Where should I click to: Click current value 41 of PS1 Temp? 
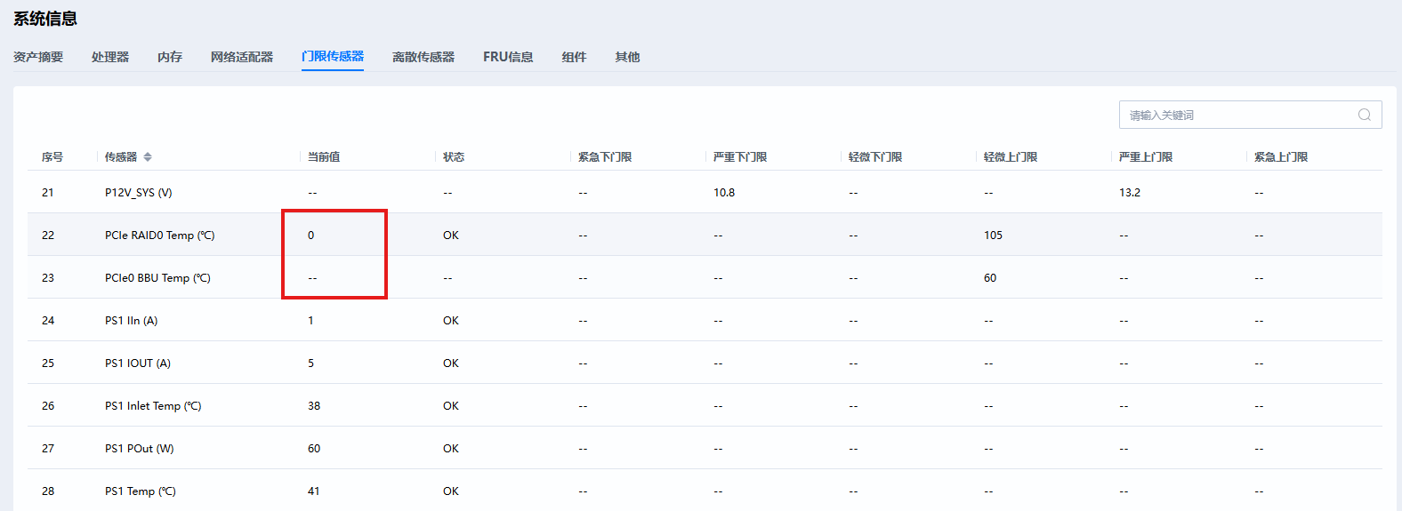[314, 491]
